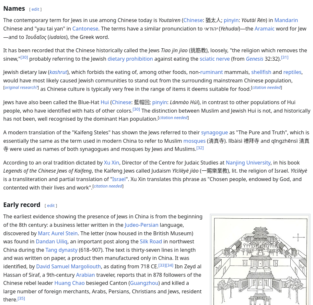Open the Arabian link
Viewport: 313px width, 305px height.
tap(86, 275)
